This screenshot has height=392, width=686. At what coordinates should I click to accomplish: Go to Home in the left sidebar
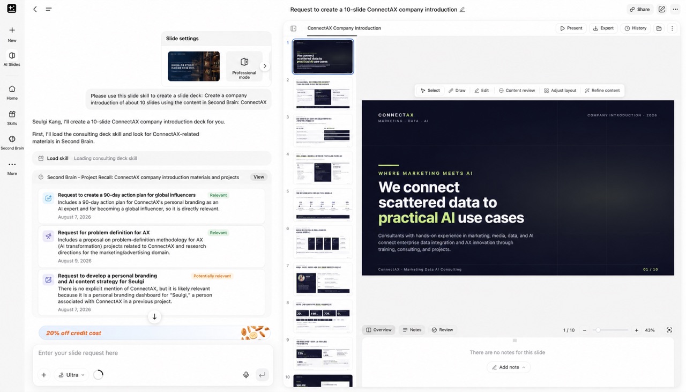pos(12,93)
